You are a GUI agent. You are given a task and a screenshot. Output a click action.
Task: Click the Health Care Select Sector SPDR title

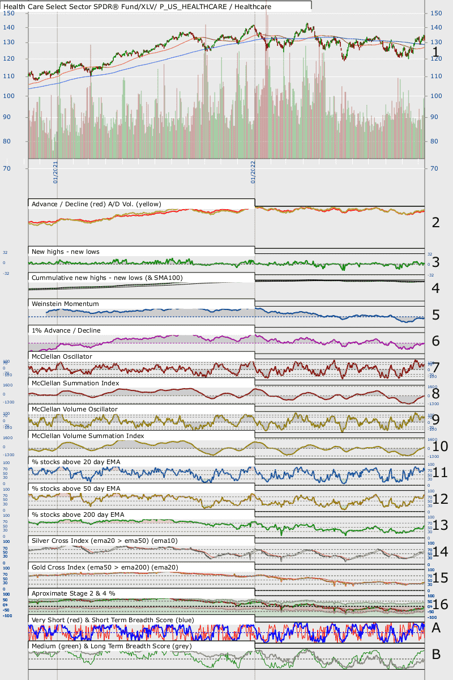pos(138,7)
